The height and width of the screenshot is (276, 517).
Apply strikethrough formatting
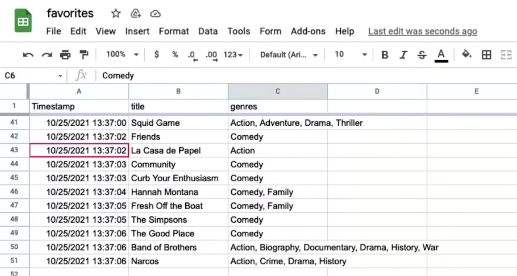422,55
